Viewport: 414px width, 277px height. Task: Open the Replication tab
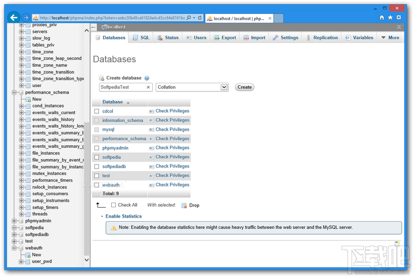click(321, 38)
